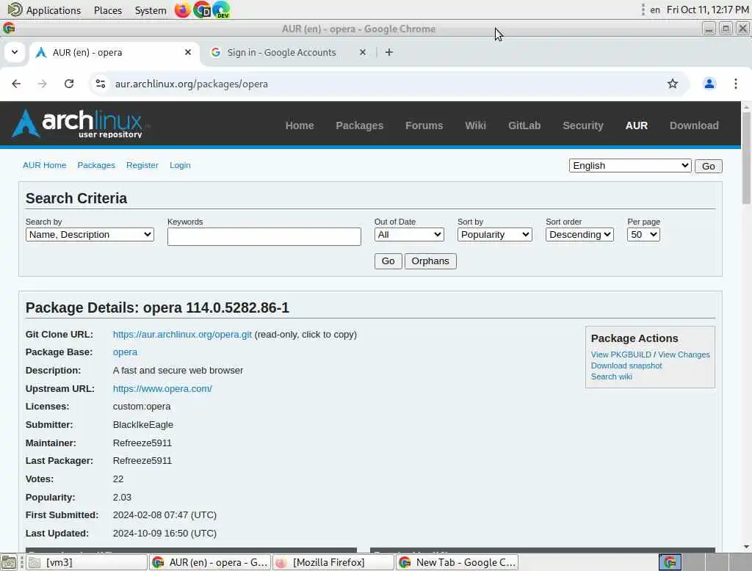
Task: Open the Out of Date dropdown
Action: click(x=409, y=234)
